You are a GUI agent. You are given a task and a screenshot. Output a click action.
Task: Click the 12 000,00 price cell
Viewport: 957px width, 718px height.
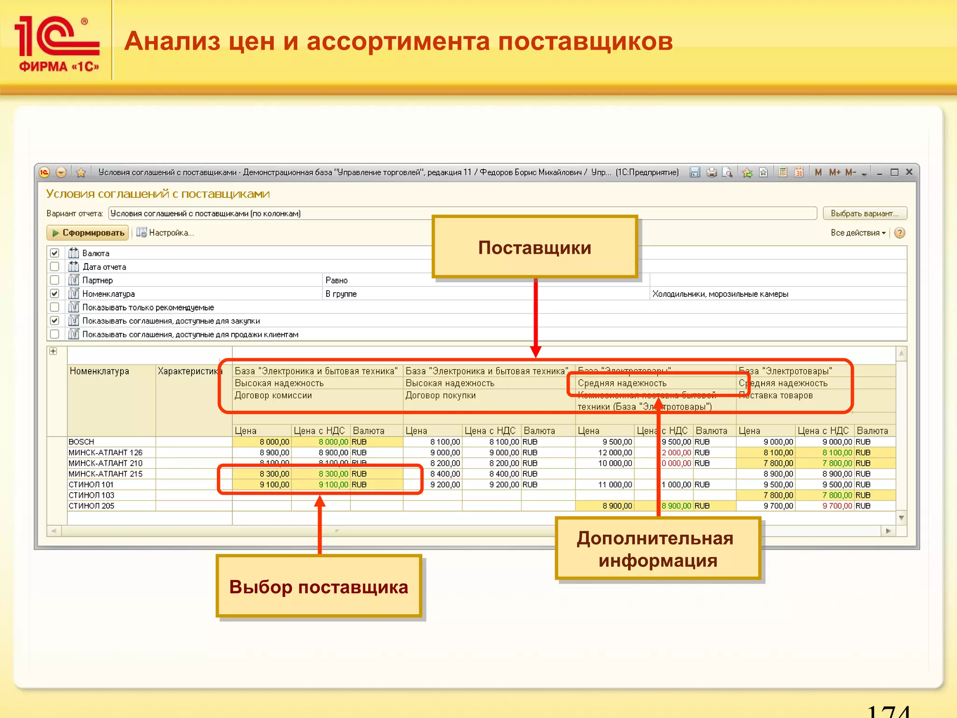(x=605, y=452)
